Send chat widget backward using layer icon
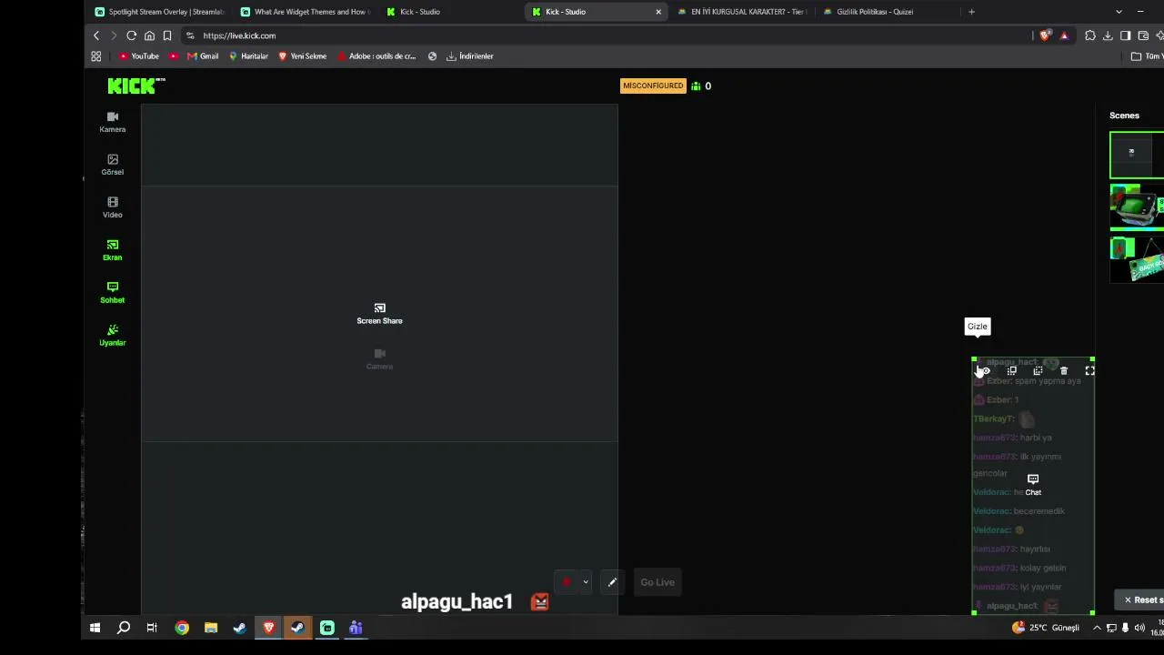 click(x=1038, y=371)
